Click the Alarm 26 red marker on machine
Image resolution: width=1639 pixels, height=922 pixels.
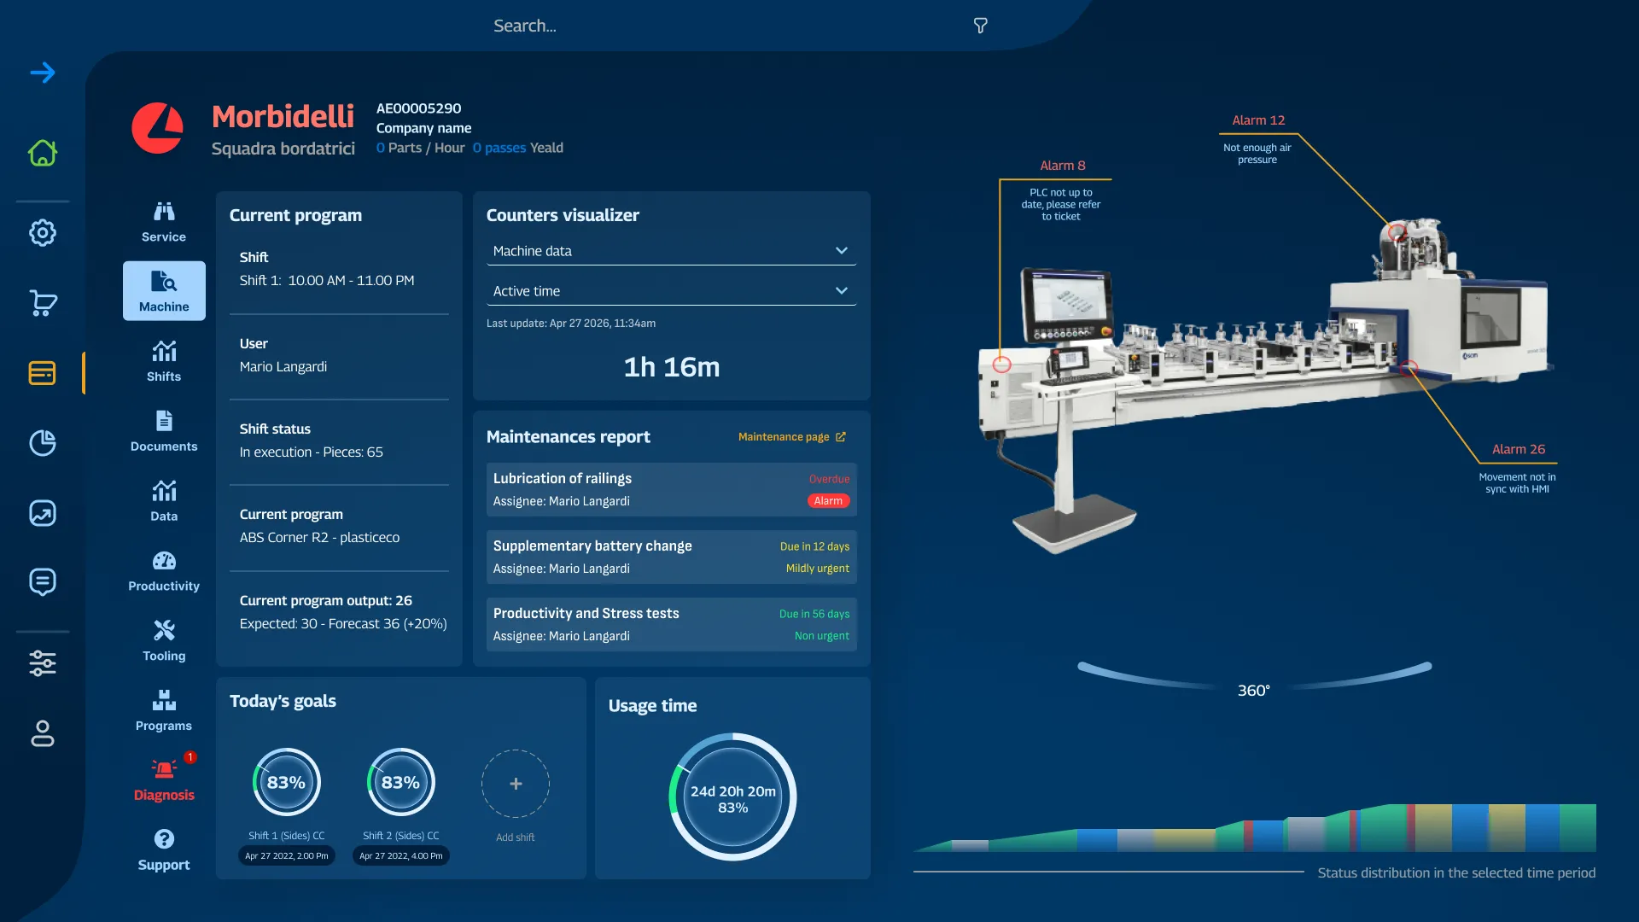[x=1409, y=369]
